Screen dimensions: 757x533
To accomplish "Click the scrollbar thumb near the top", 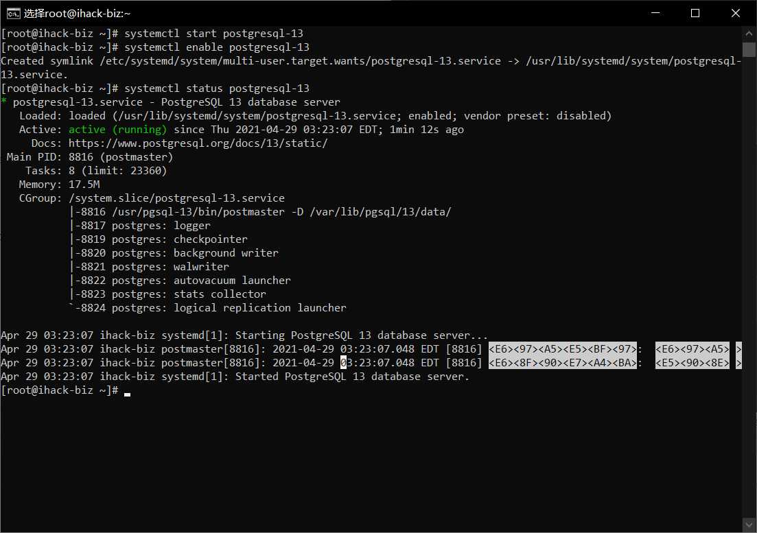I will tap(748, 49).
